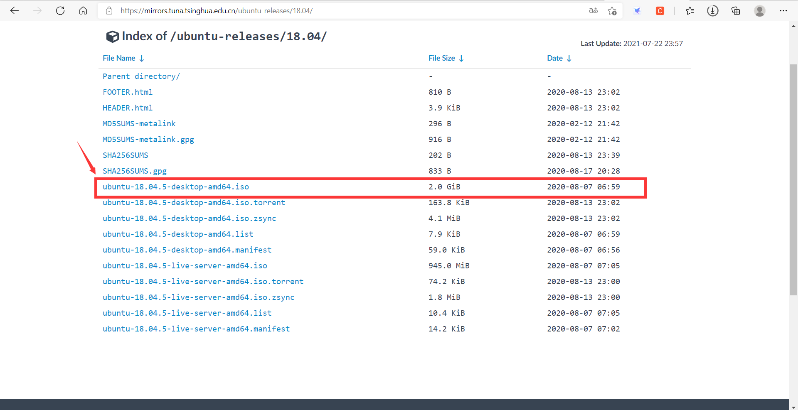Select the 2.0 GiB file size text
The width and height of the screenshot is (798, 410).
pyautogui.click(x=444, y=187)
